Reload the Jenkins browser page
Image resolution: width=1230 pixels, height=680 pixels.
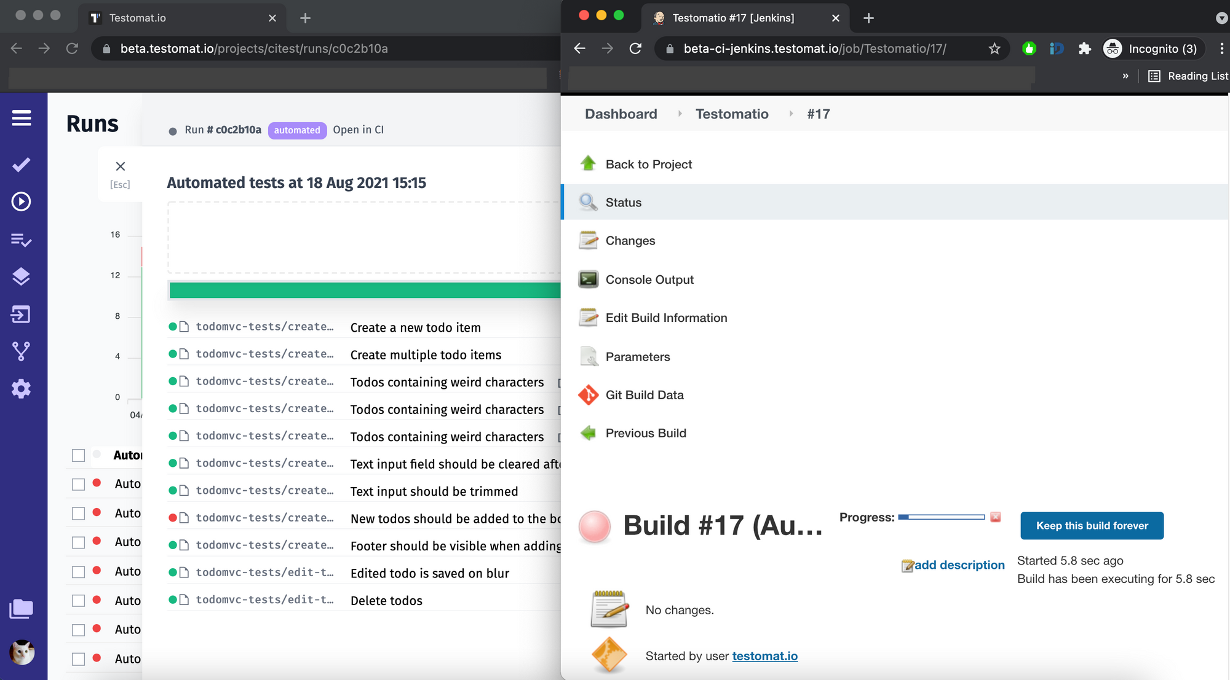tap(635, 49)
